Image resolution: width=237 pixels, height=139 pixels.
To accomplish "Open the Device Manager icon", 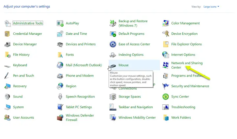I will (7, 44).
